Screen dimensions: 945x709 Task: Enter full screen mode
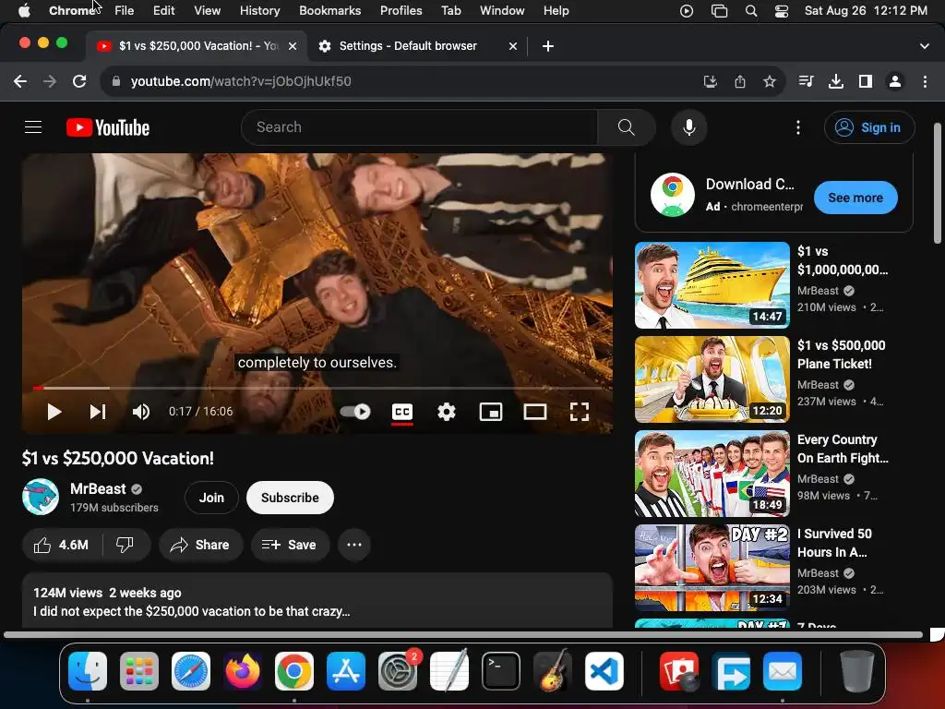tap(580, 412)
